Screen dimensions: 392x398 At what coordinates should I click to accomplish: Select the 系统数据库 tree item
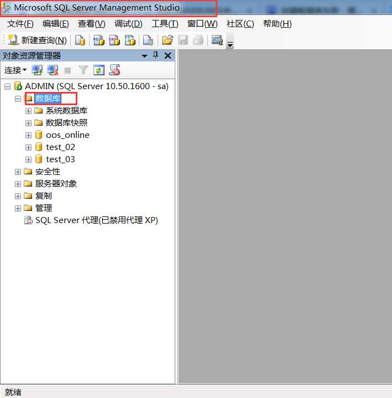66,111
